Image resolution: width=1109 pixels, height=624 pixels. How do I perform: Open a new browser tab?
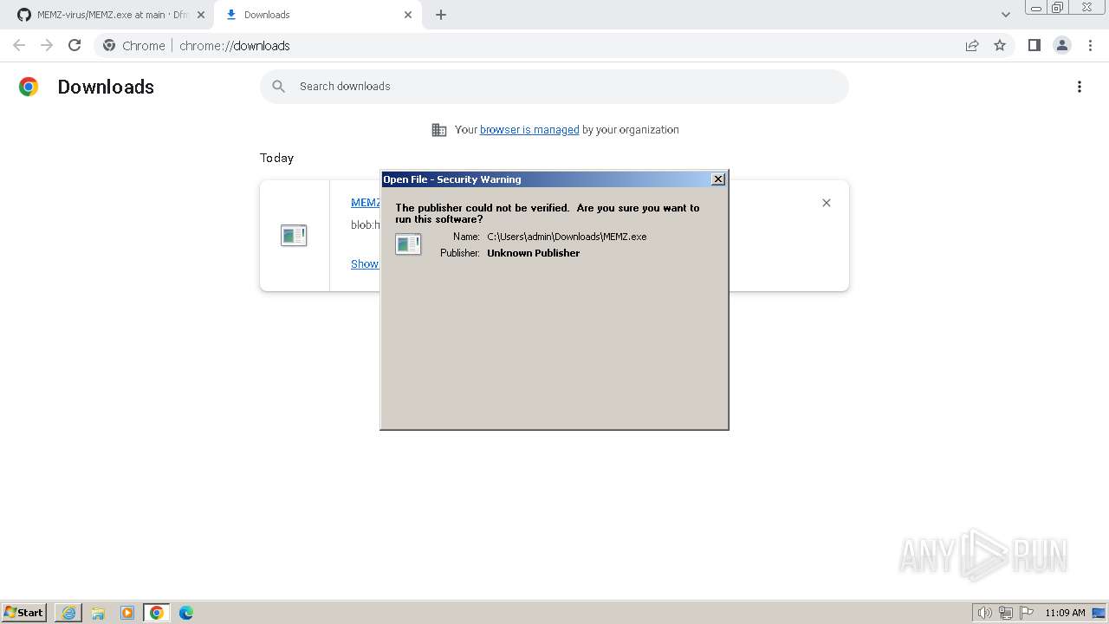(441, 15)
